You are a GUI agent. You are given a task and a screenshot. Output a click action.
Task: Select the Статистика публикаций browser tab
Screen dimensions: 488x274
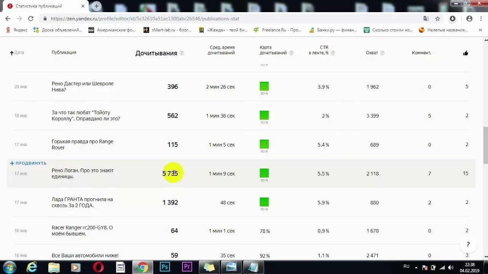click(45, 6)
